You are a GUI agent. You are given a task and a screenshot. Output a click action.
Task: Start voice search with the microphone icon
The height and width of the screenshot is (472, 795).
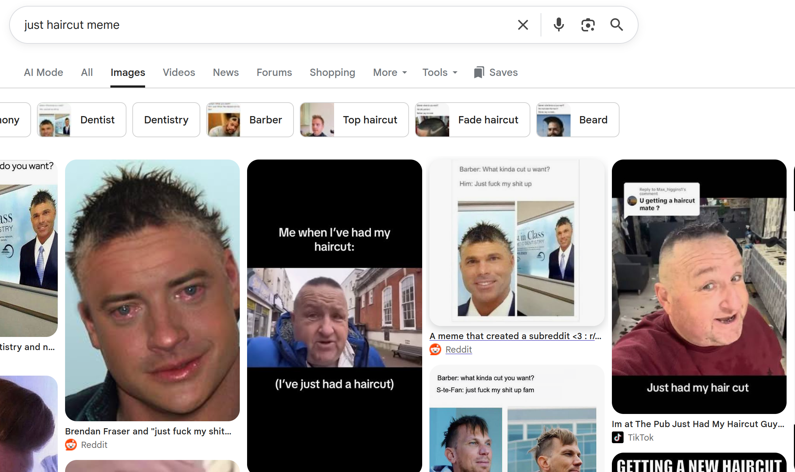tap(559, 25)
